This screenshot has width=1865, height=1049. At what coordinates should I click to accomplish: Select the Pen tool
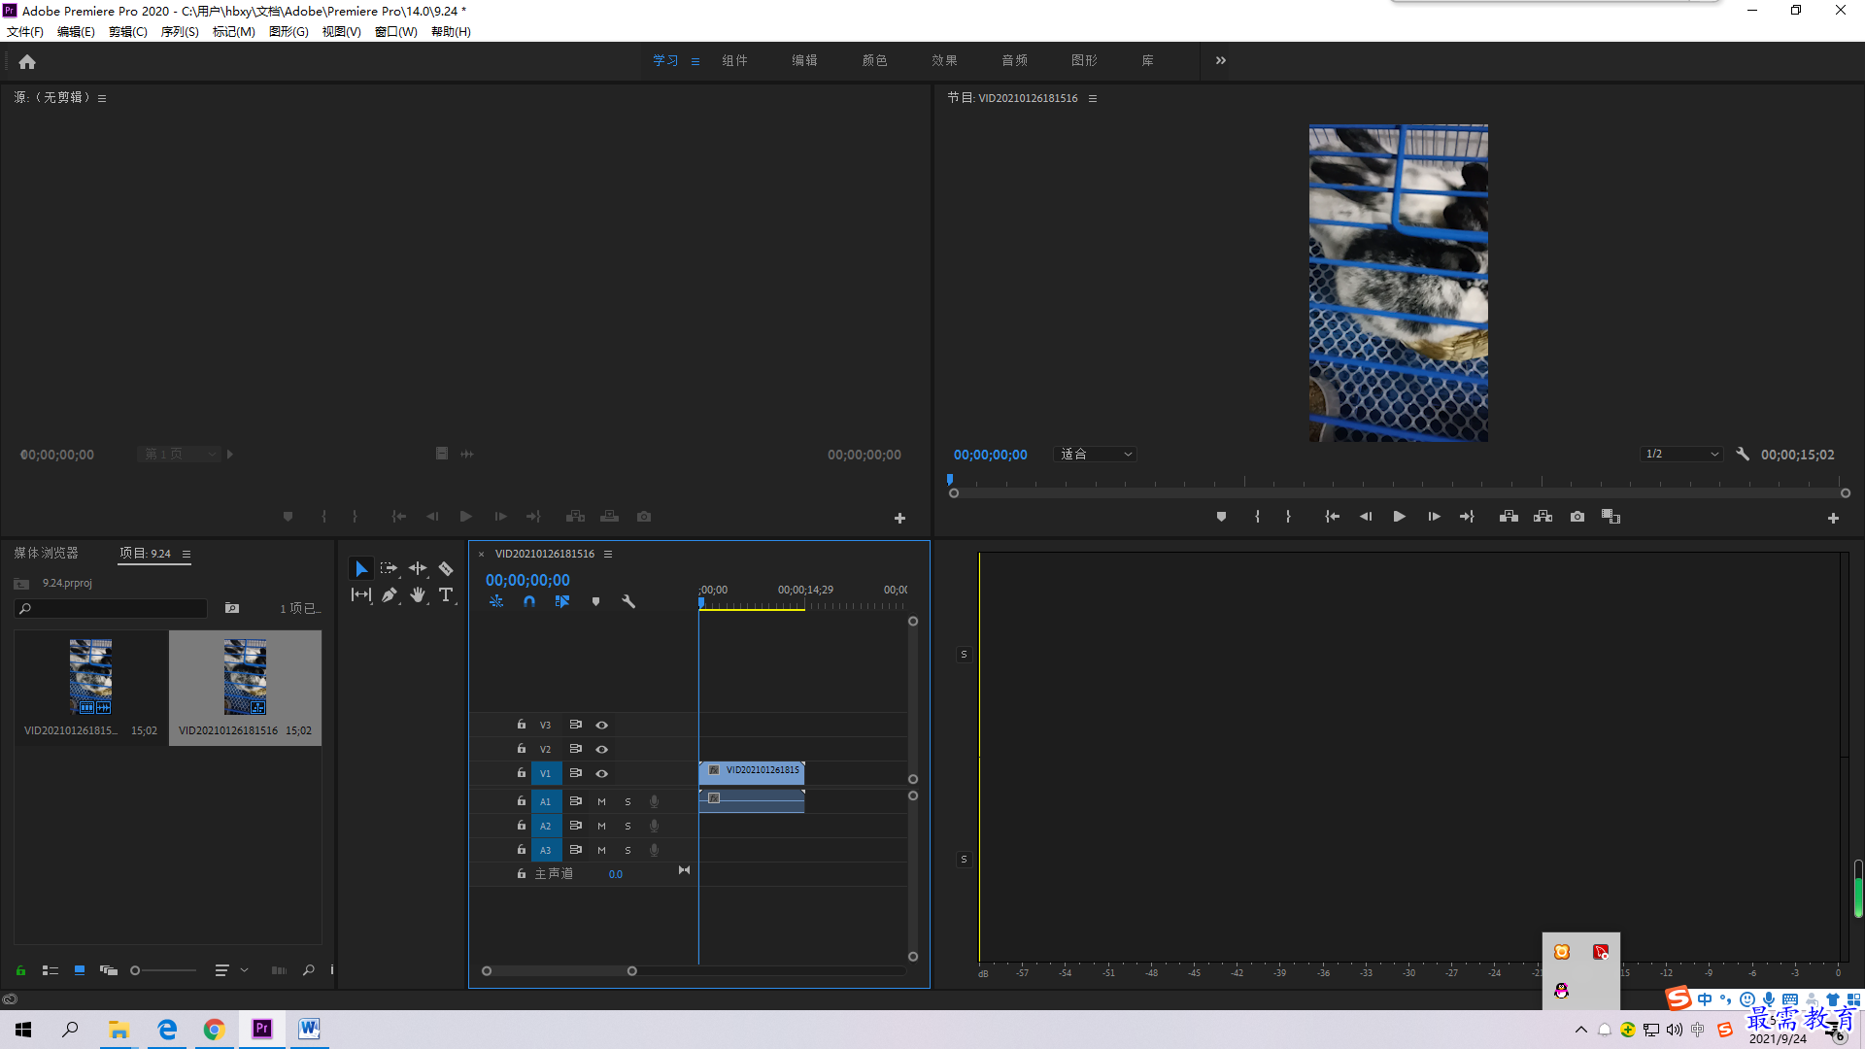[x=390, y=594]
